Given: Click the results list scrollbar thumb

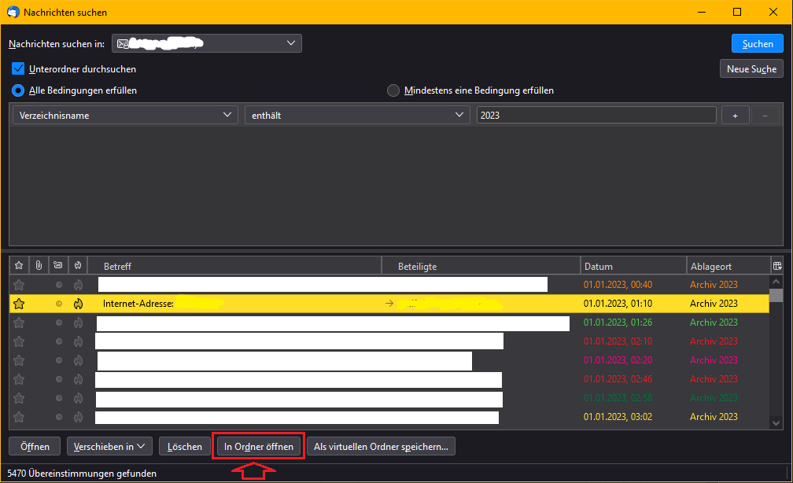Looking at the screenshot, I should pyautogui.click(x=776, y=295).
